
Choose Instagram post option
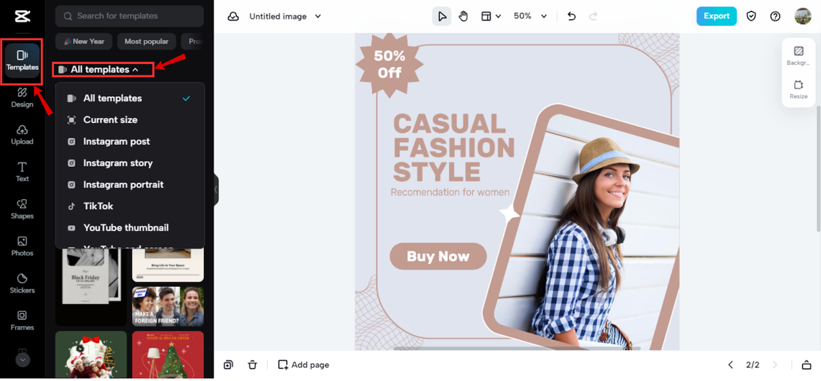point(130,142)
